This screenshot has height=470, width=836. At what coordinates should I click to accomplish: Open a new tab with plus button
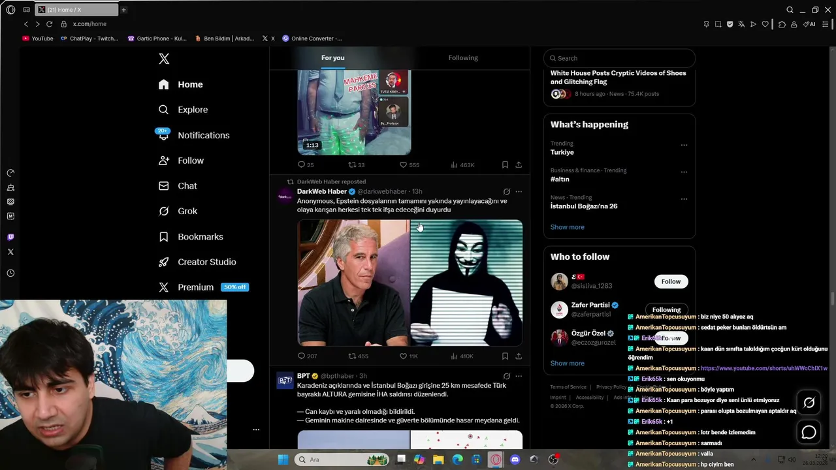point(123,10)
